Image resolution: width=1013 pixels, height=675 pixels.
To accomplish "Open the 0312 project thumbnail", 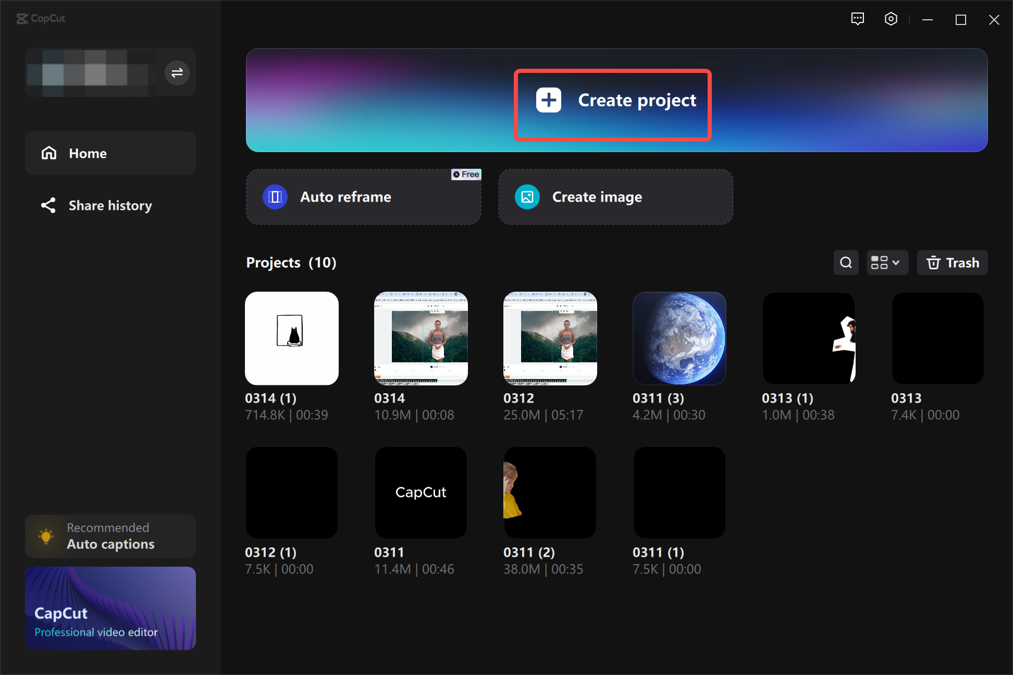I will 550,339.
